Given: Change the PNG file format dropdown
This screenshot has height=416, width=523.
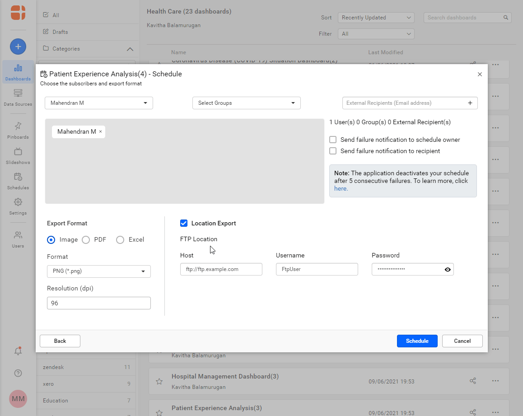Looking at the screenshot, I should pos(98,271).
